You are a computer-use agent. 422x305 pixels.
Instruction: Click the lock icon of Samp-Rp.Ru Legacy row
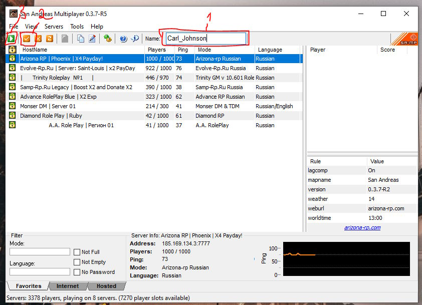12,87
